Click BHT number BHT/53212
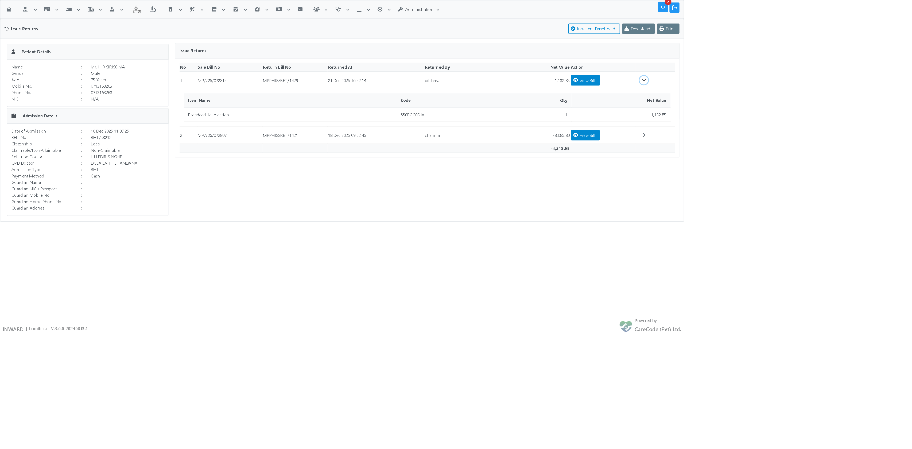This screenshot has height=449, width=912. pos(101,138)
